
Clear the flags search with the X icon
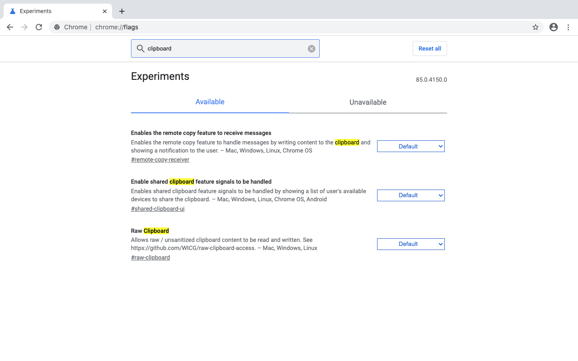click(x=312, y=49)
